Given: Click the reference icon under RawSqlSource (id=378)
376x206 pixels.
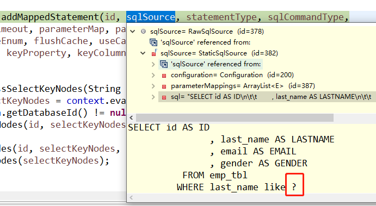Looking at the screenshot, I should pyautogui.click(x=153, y=42).
